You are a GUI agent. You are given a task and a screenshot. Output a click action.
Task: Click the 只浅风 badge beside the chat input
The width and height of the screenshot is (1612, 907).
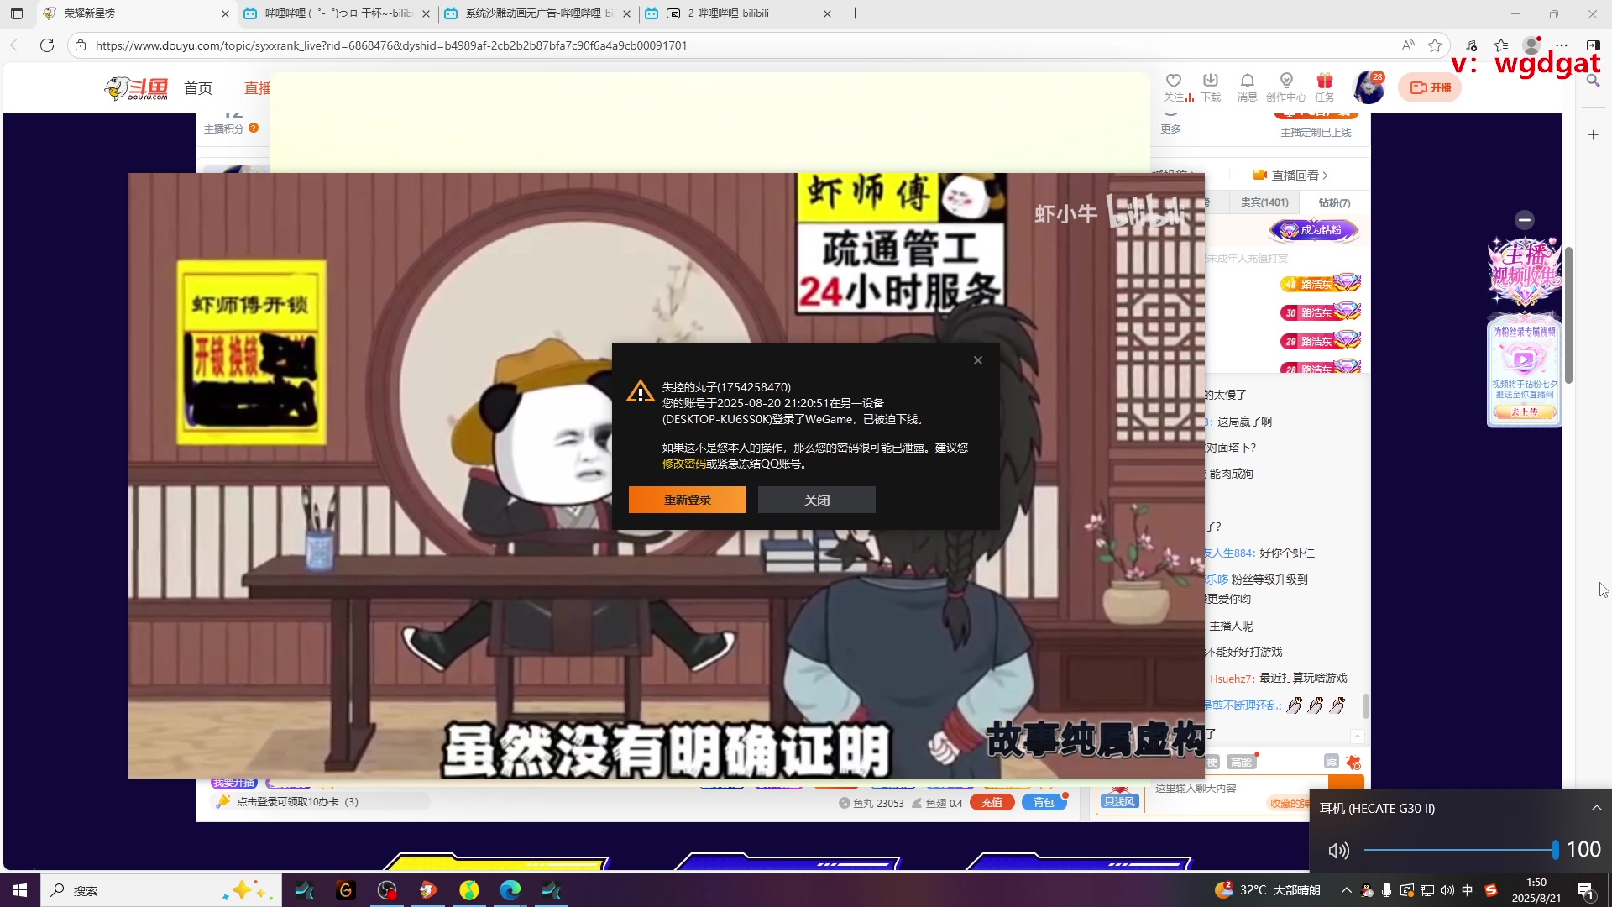click(x=1119, y=801)
